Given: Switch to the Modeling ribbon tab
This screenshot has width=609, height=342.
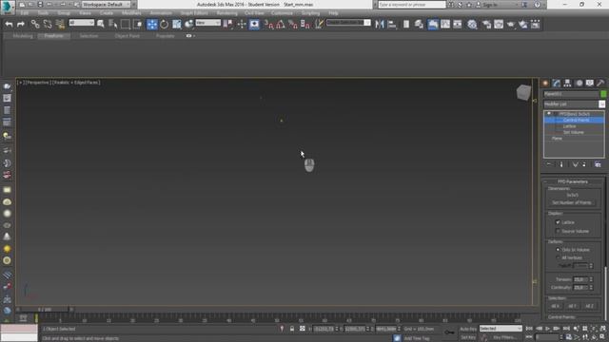Looking at the screenshot, I should click(x=23, y=36).
